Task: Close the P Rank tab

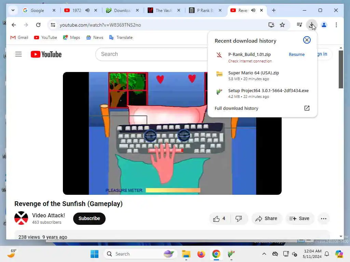Action: [x=220, y=10]
